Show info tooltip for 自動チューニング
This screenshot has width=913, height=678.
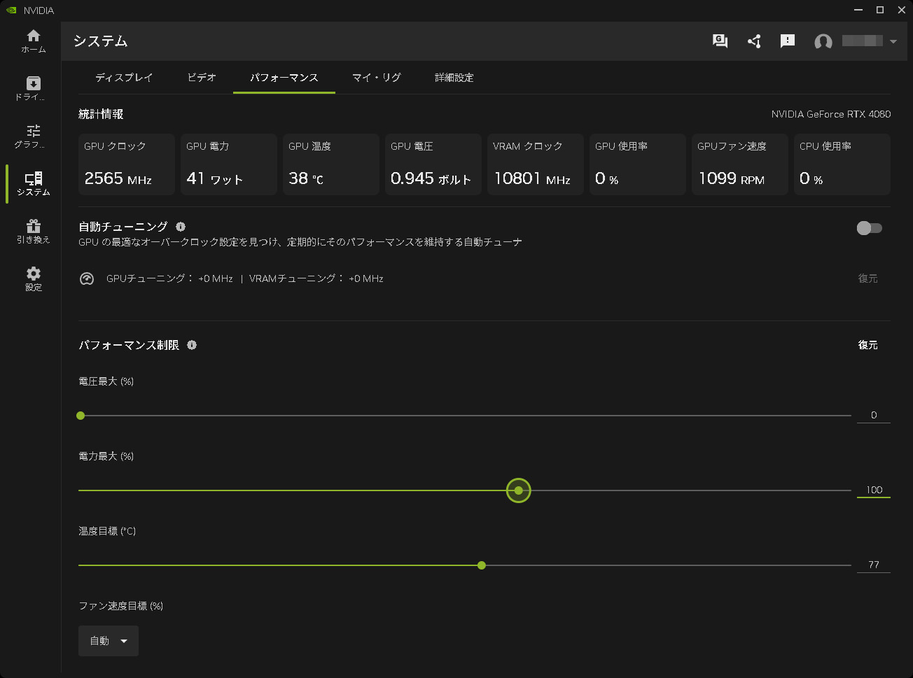(181, 227)
